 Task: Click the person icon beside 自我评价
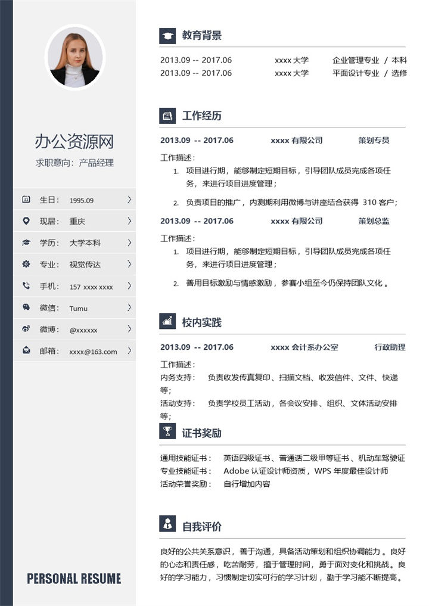167,524
